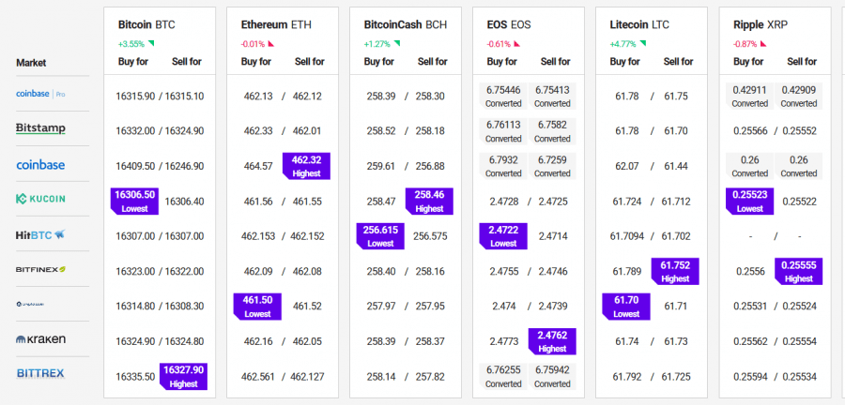Click Bitcoin's +3.55% change value
This screenshot has height=405, width=845.
[x=132, y=44]
